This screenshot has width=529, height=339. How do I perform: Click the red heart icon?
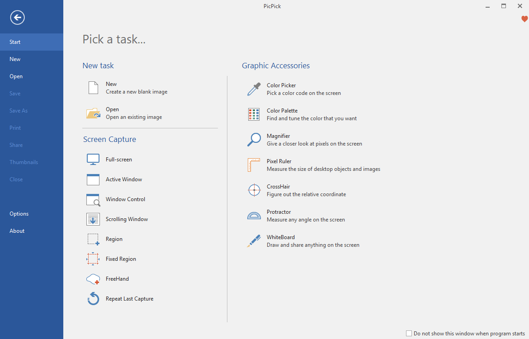pyautogui.click(x=524, y=19)
